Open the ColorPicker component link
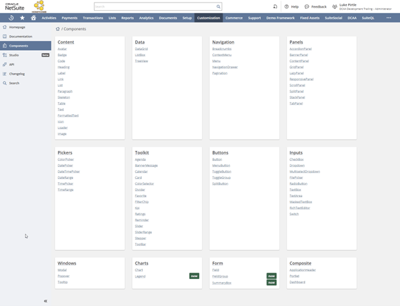This screenshot has width=400, height=306. 65,159
